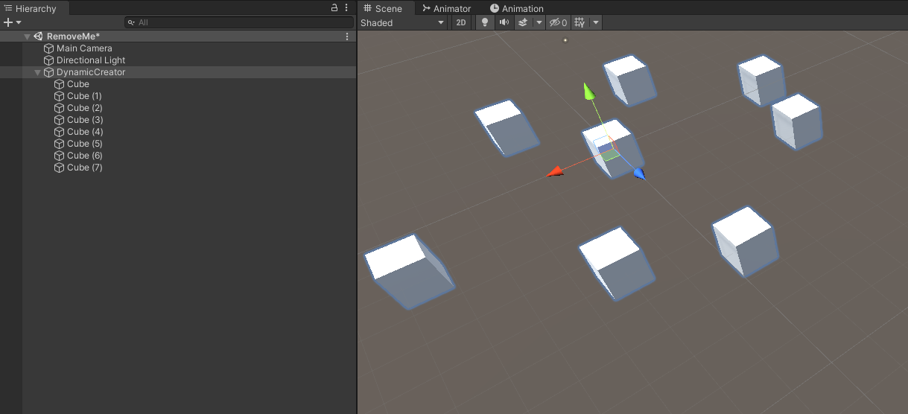Click the cube icon beside Cube (3)
908x414 pixels.
click(x=60, y=120)
